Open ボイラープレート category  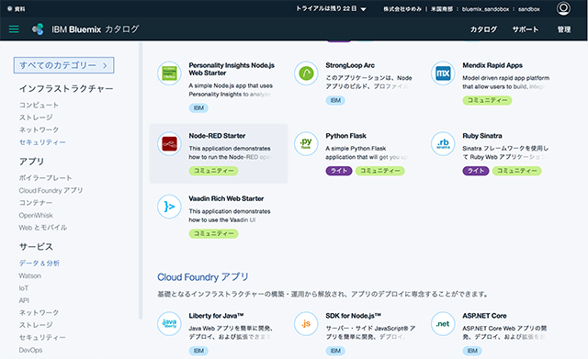pos(45,177)
